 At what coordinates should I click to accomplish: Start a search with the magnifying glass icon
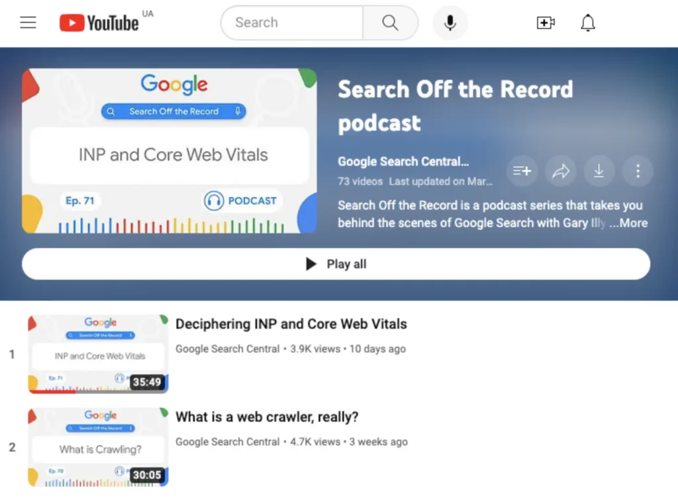391,22
